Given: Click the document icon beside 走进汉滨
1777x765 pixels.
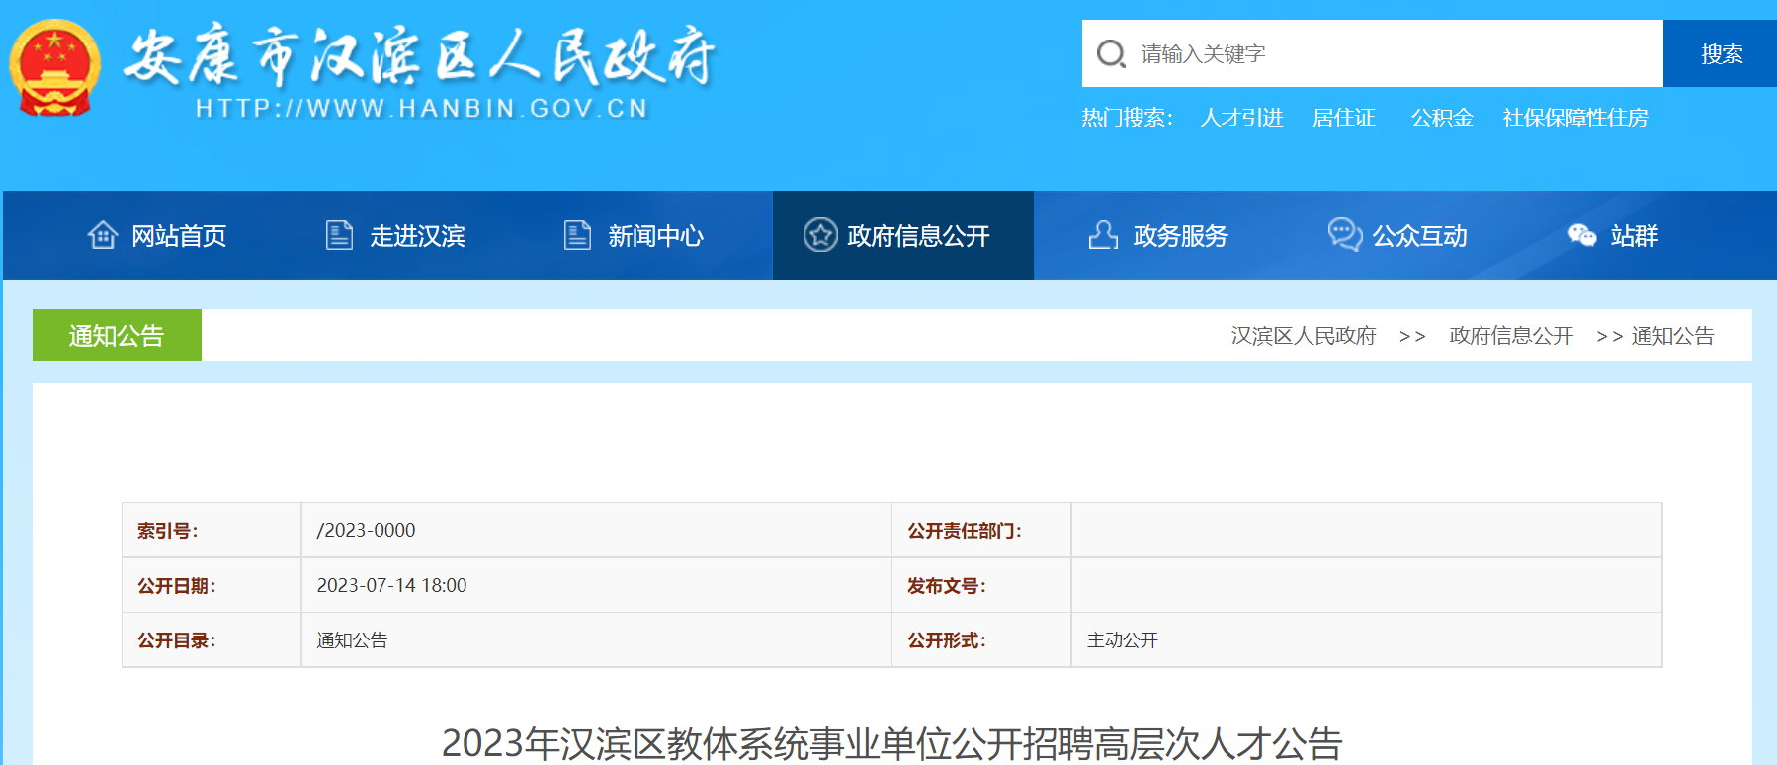Looking at the screenshot, I should point(339,235).
